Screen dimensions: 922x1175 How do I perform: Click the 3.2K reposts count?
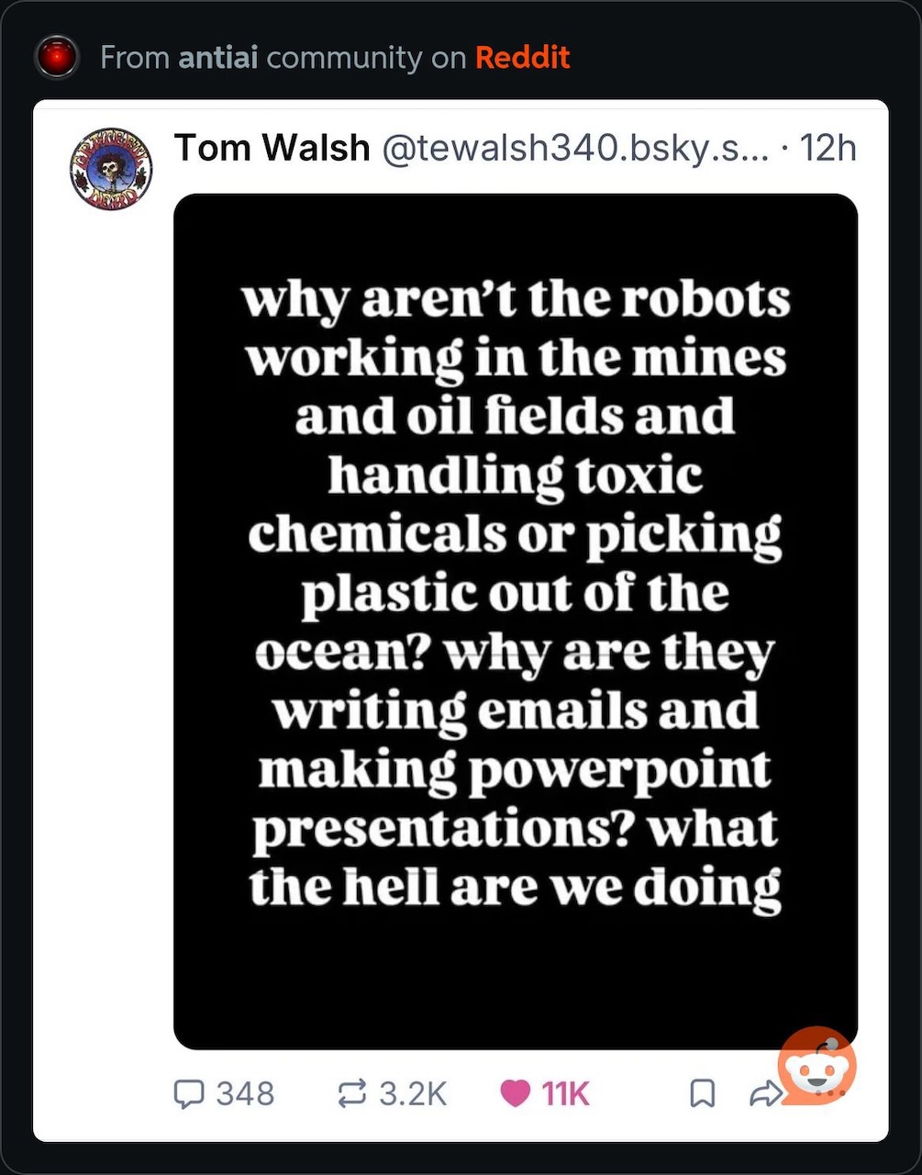412,1093
